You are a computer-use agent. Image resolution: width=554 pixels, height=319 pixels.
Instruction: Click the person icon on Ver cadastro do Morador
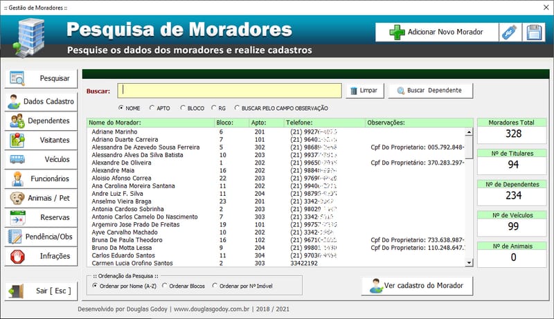[376, 286]
